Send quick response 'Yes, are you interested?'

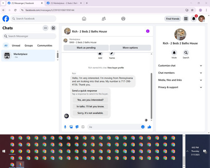pyautogui.click(x=90, y=100)
